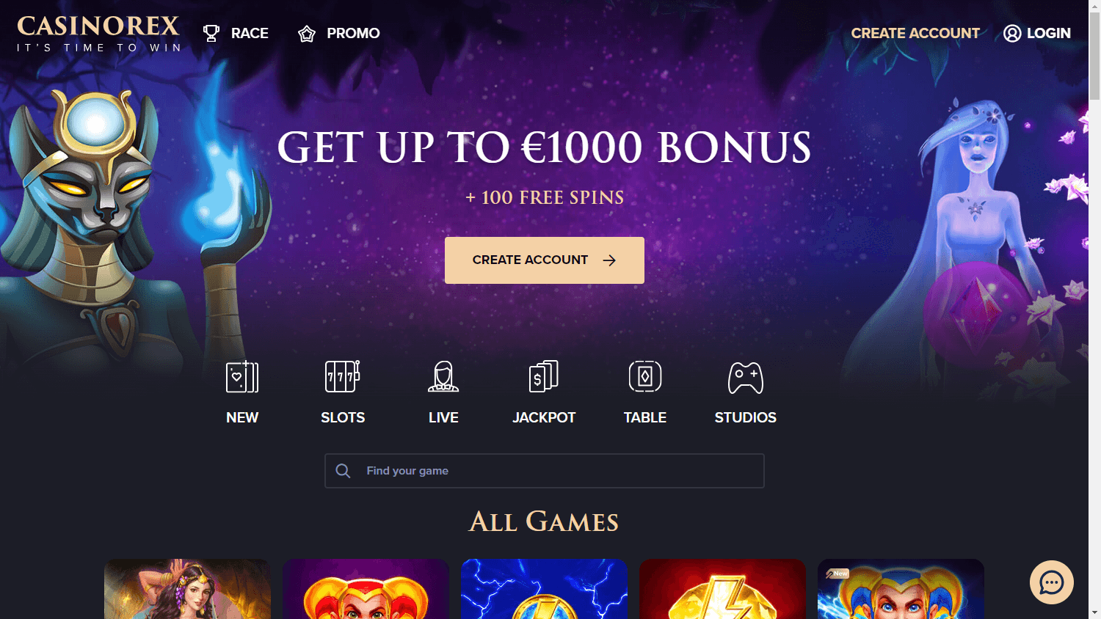This screenshot has height=619, width=1101.
Task: Click the CREATE ACCOUNT header link
Action: pos(915,33)
